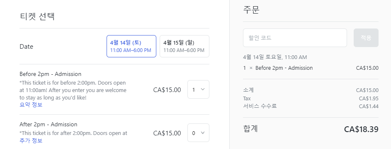
Task: Choose the 4월 15일 (일) date option
Action: 184,46
